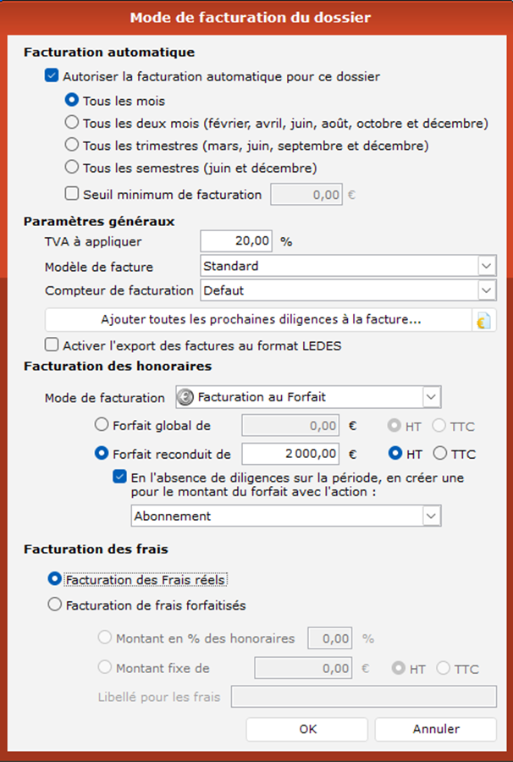Open the Mode de facturation dropdown
This screenshot has height=762, width=513.
coord(431,396)
